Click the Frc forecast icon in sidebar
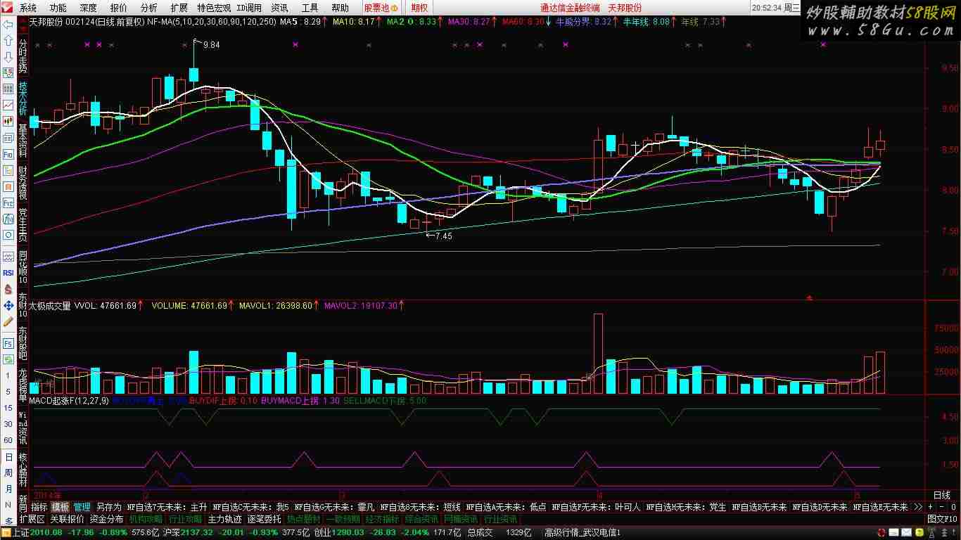961x540 pixels. point(8,202)
